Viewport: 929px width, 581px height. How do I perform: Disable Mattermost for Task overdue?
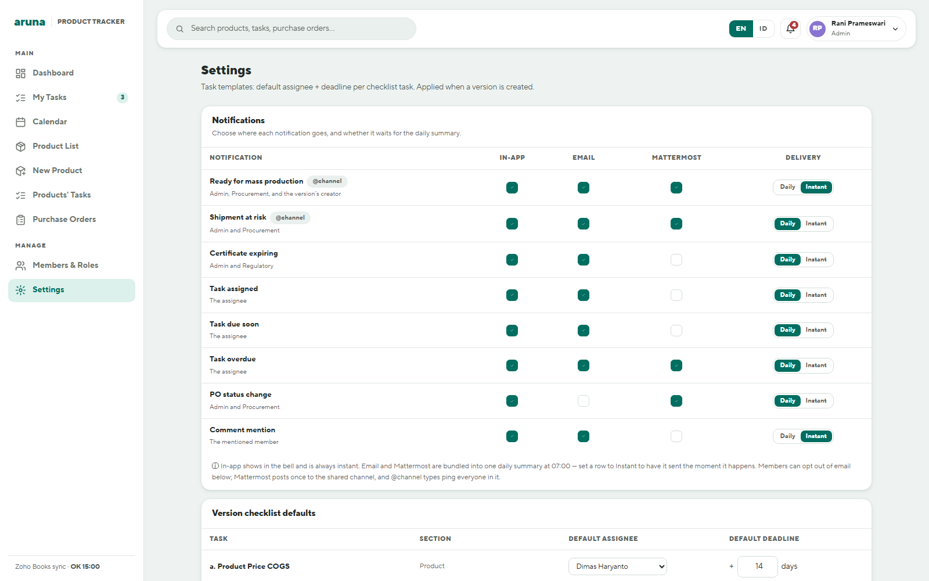pyautogui.click(x=676, y=365)
